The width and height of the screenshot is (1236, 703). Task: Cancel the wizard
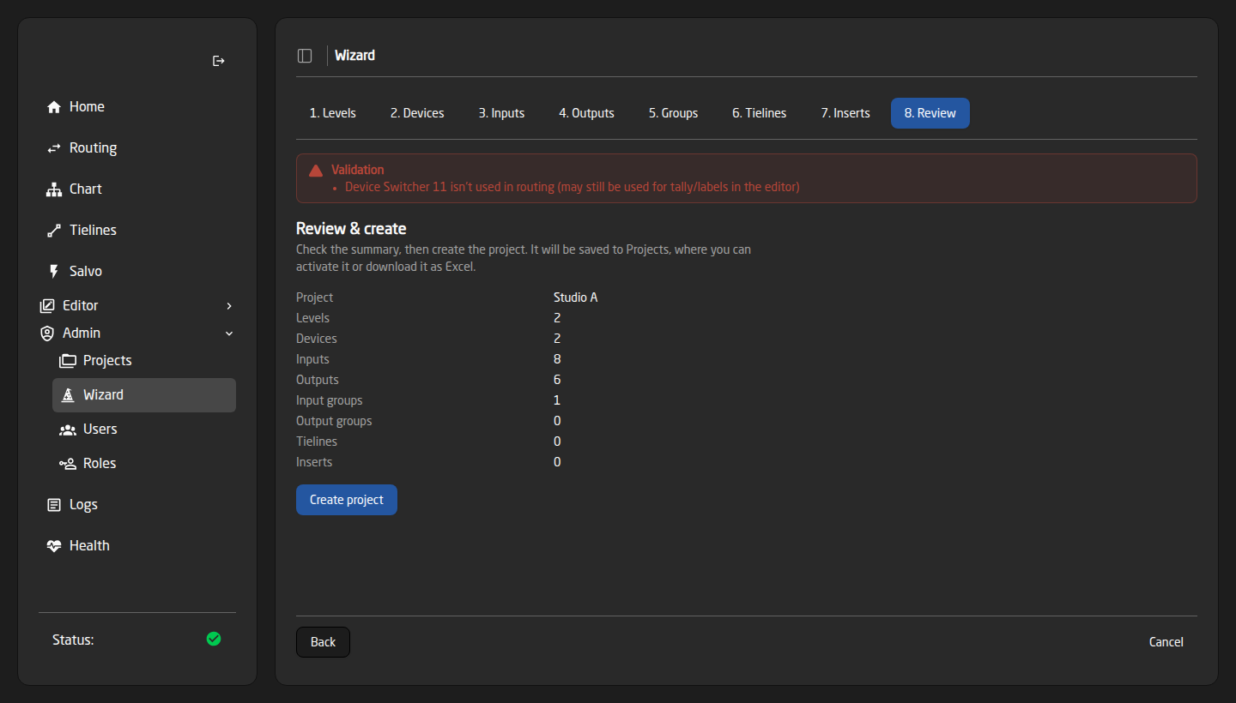point(1166,642)
